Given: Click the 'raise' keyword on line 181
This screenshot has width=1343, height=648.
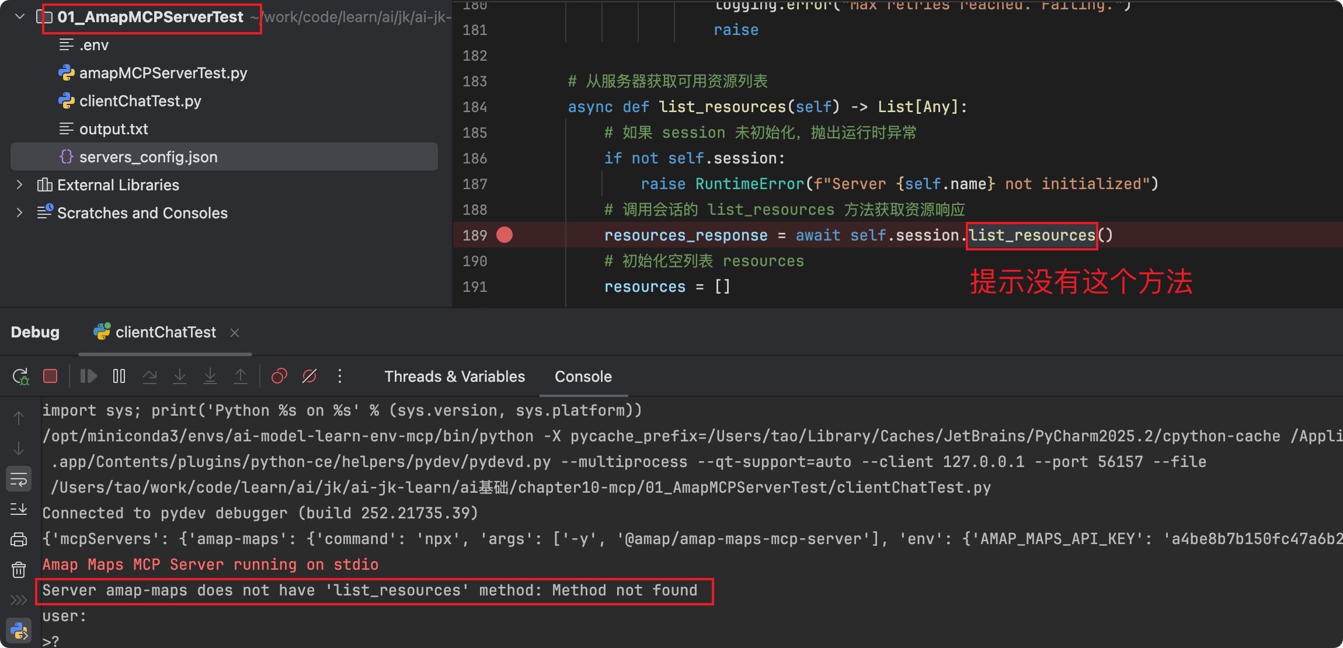Looking at the screenshot, I should click(736, 30).
